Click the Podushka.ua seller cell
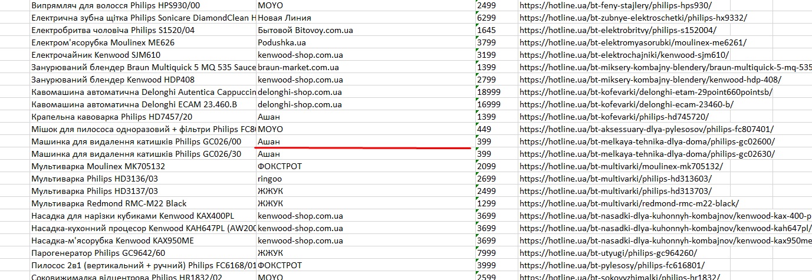This screenshot has width=812, height=280. pos(366,42)
